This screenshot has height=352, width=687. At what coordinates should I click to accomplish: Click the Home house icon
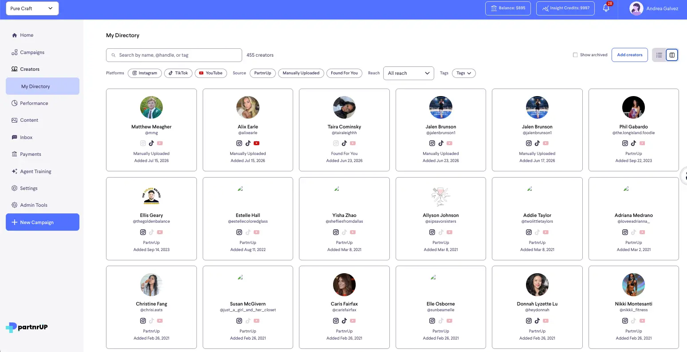[x=15, y=35]
